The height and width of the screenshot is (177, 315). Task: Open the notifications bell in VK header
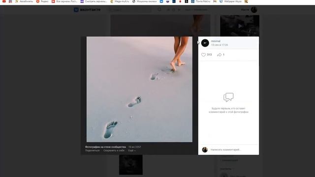point(159,10)
